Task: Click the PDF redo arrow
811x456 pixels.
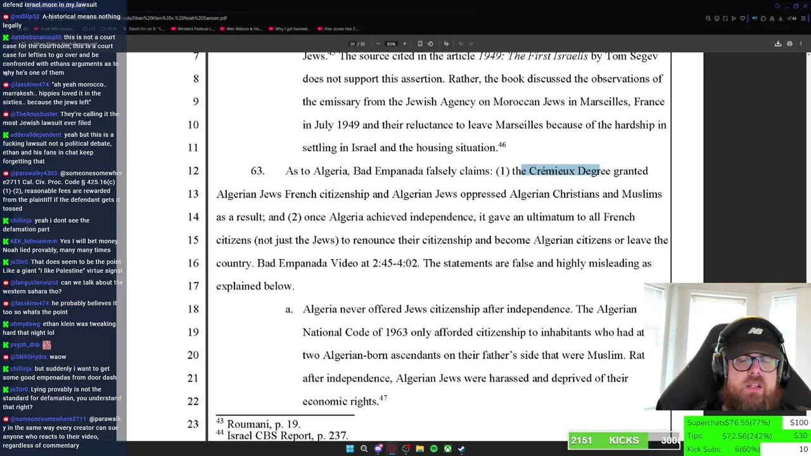Action: click(x=471, y=44)
